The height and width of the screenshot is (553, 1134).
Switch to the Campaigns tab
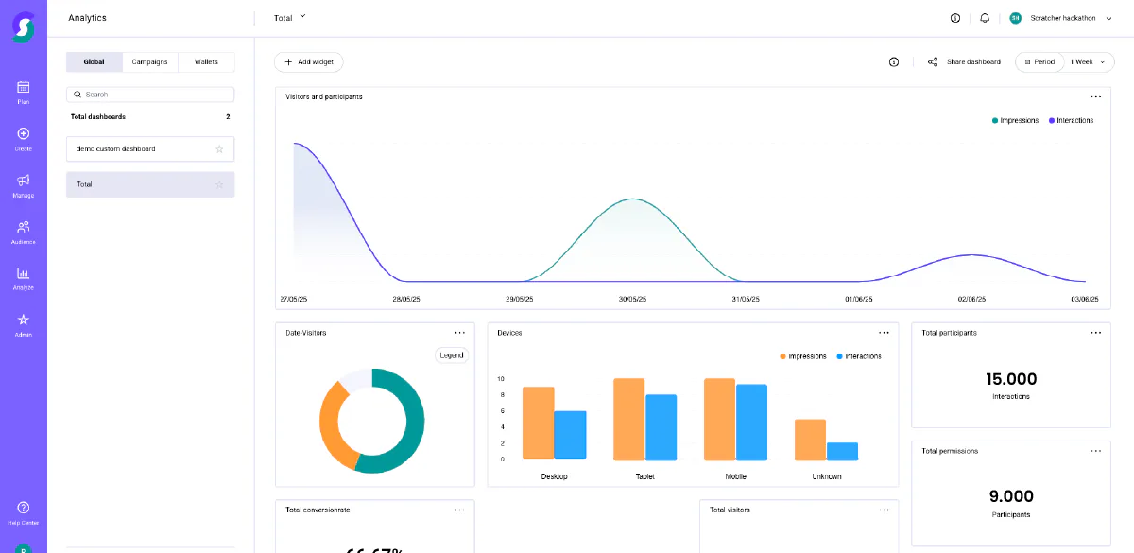[150, 62]
